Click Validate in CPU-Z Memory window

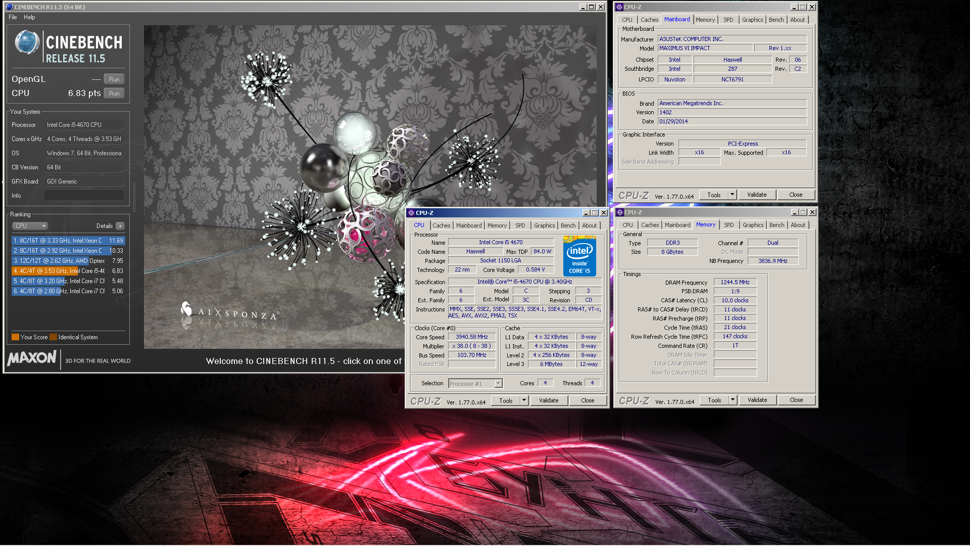pyautogui.click(x=757, y=400)
